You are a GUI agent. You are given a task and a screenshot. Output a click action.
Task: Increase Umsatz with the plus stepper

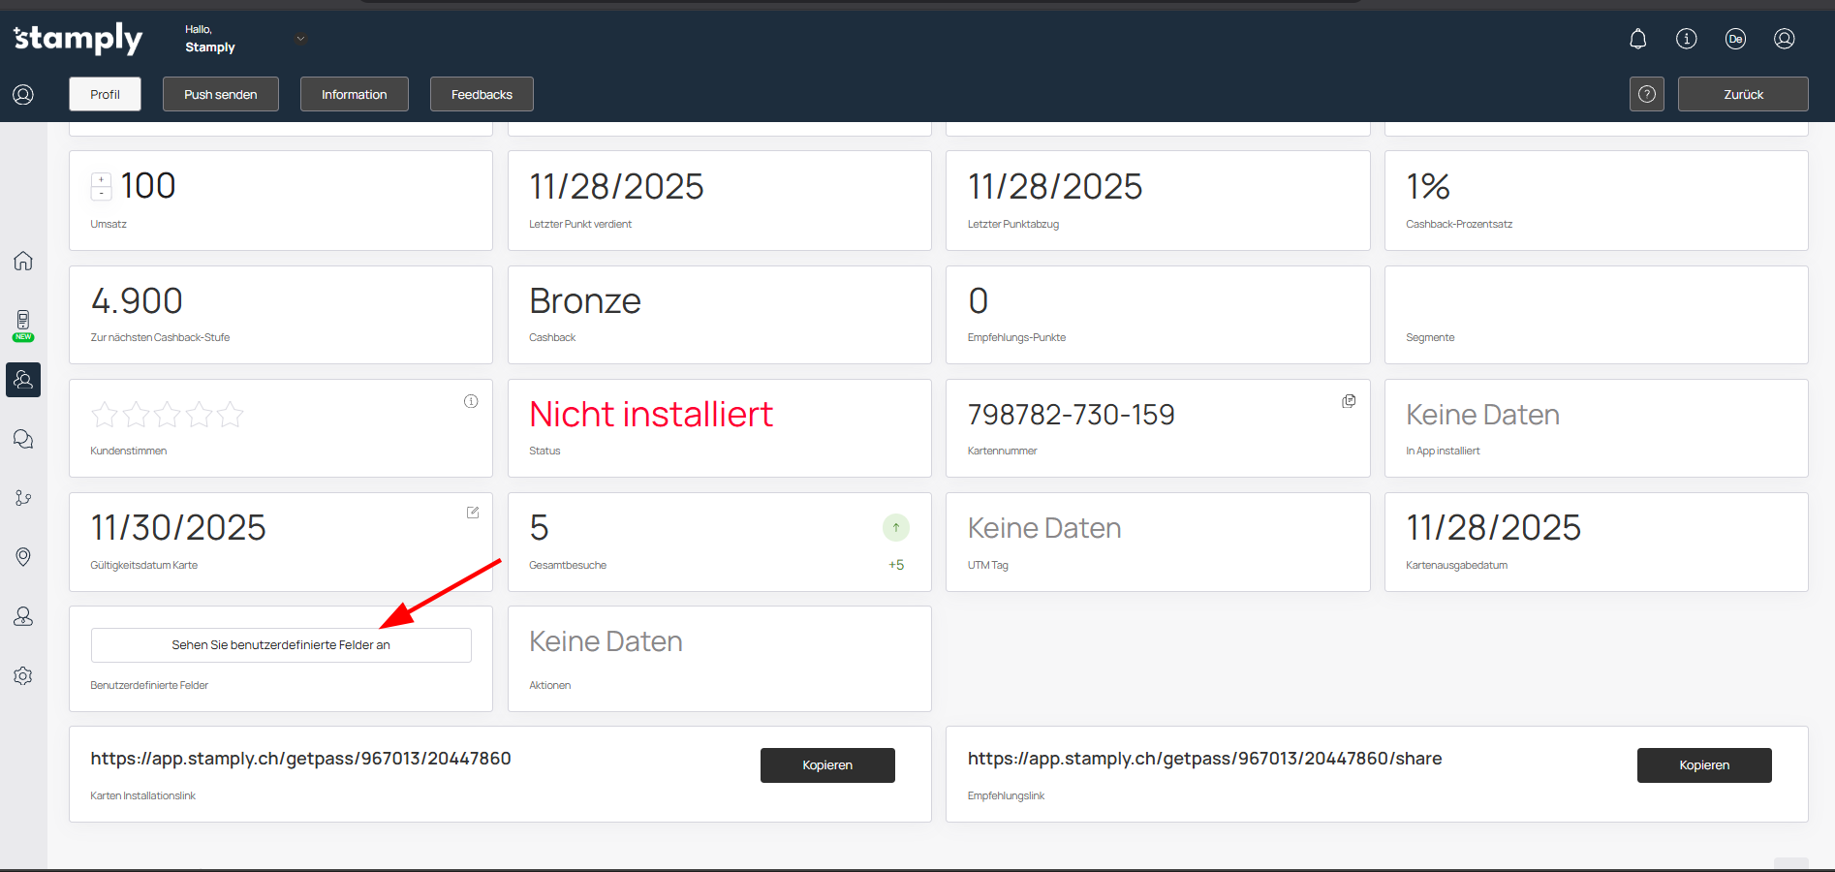pos(101,179)
